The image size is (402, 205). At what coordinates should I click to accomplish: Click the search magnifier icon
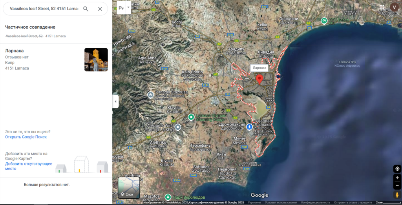tap(86, 9)
